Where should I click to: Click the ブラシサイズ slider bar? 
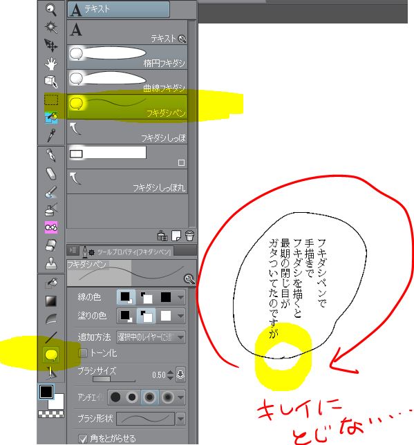click(114, 379)
